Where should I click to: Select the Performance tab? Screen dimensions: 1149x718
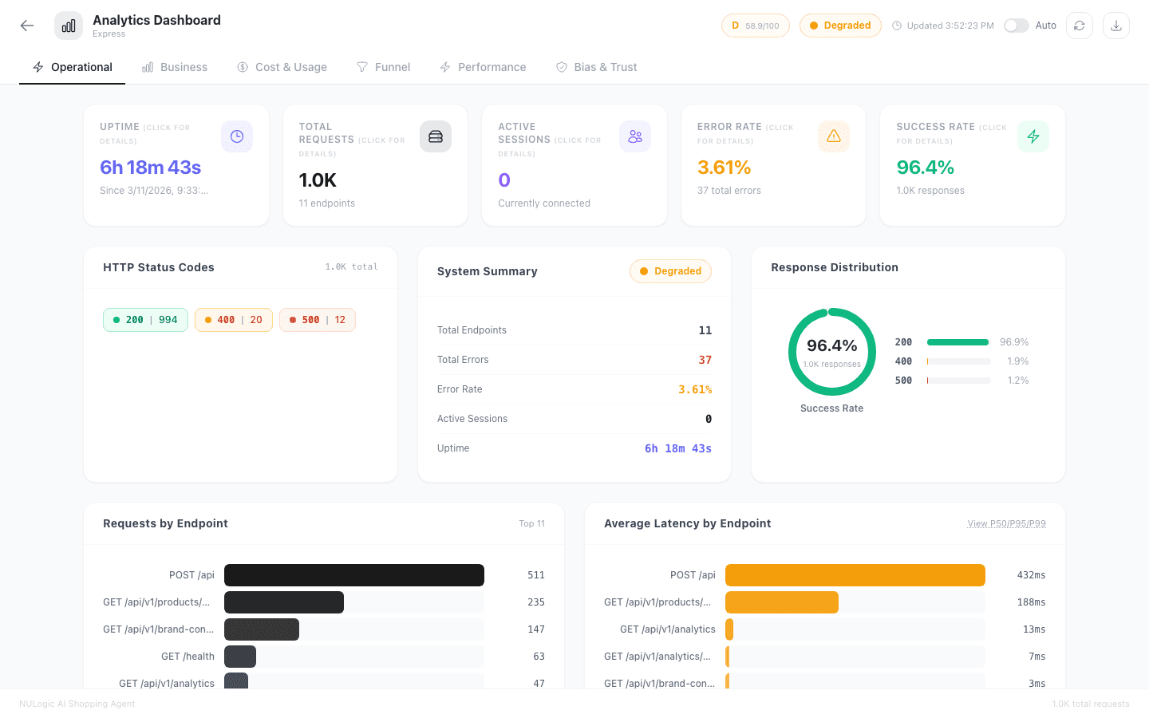[x=483, y=67]
